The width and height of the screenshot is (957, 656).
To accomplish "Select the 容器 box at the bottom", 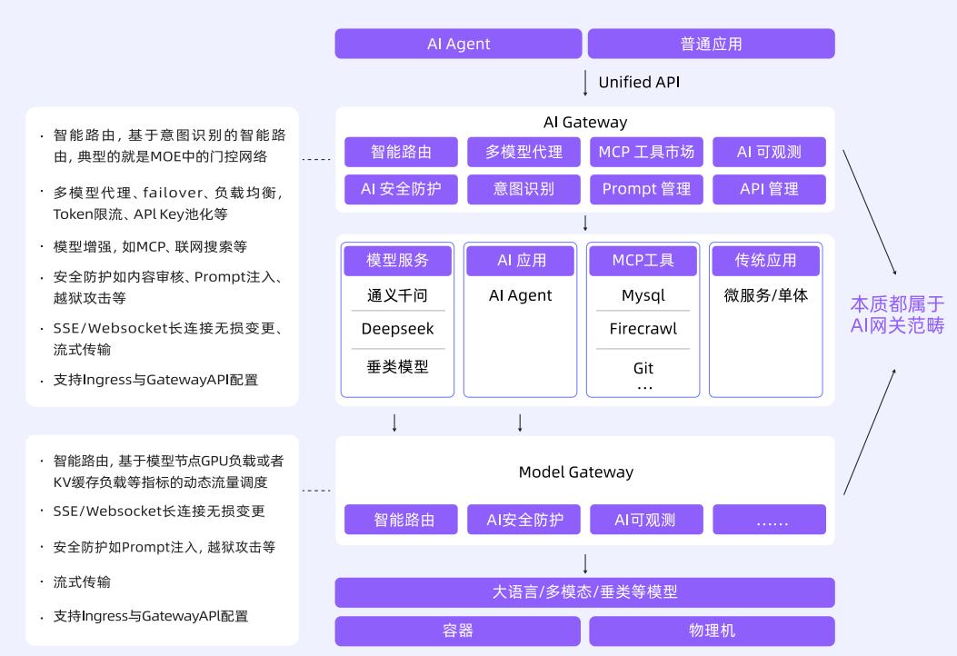I will click(458, 631).
